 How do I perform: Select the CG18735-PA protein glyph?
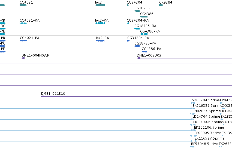(x=137, y=46)
